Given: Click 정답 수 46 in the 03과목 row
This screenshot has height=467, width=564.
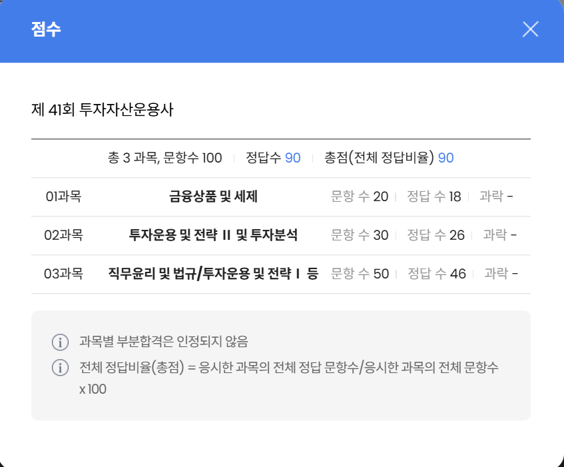Looking at the screenshot, I should coord(436,274).
